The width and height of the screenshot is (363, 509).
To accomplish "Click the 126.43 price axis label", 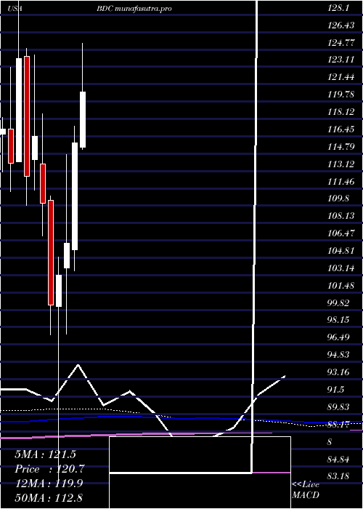I will click(341, 25).
